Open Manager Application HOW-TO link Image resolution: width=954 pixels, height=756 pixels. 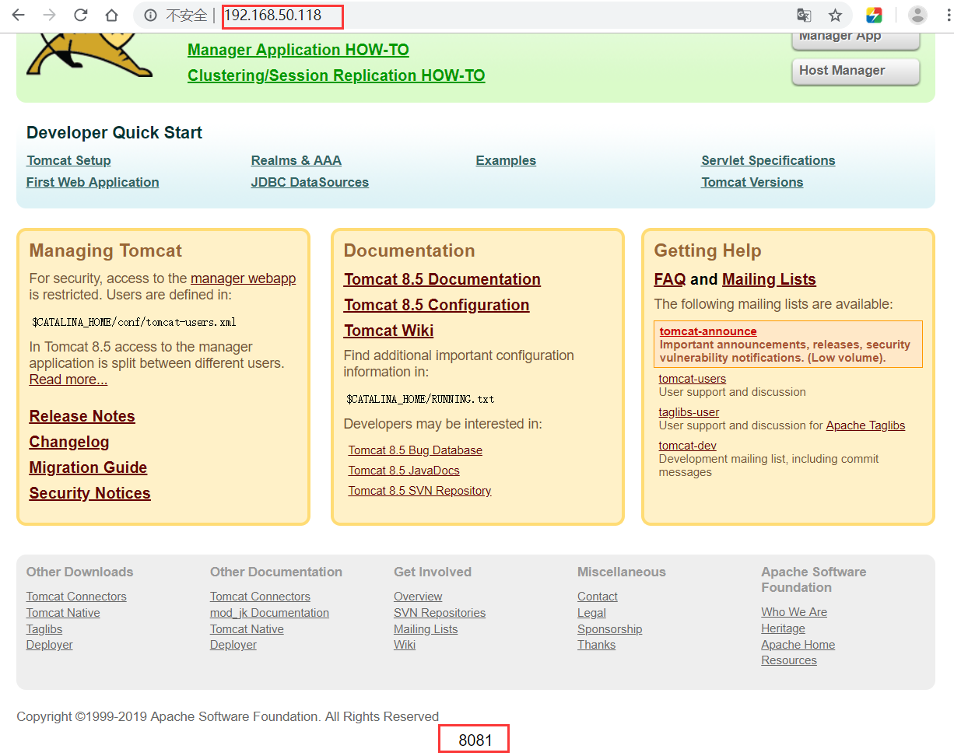pyautogui.click(x=298, y=50)
